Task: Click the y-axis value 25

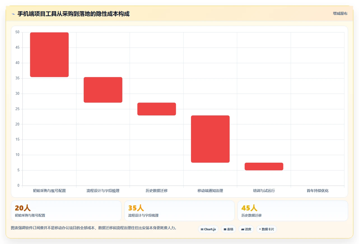Action: tap(17, 109)
